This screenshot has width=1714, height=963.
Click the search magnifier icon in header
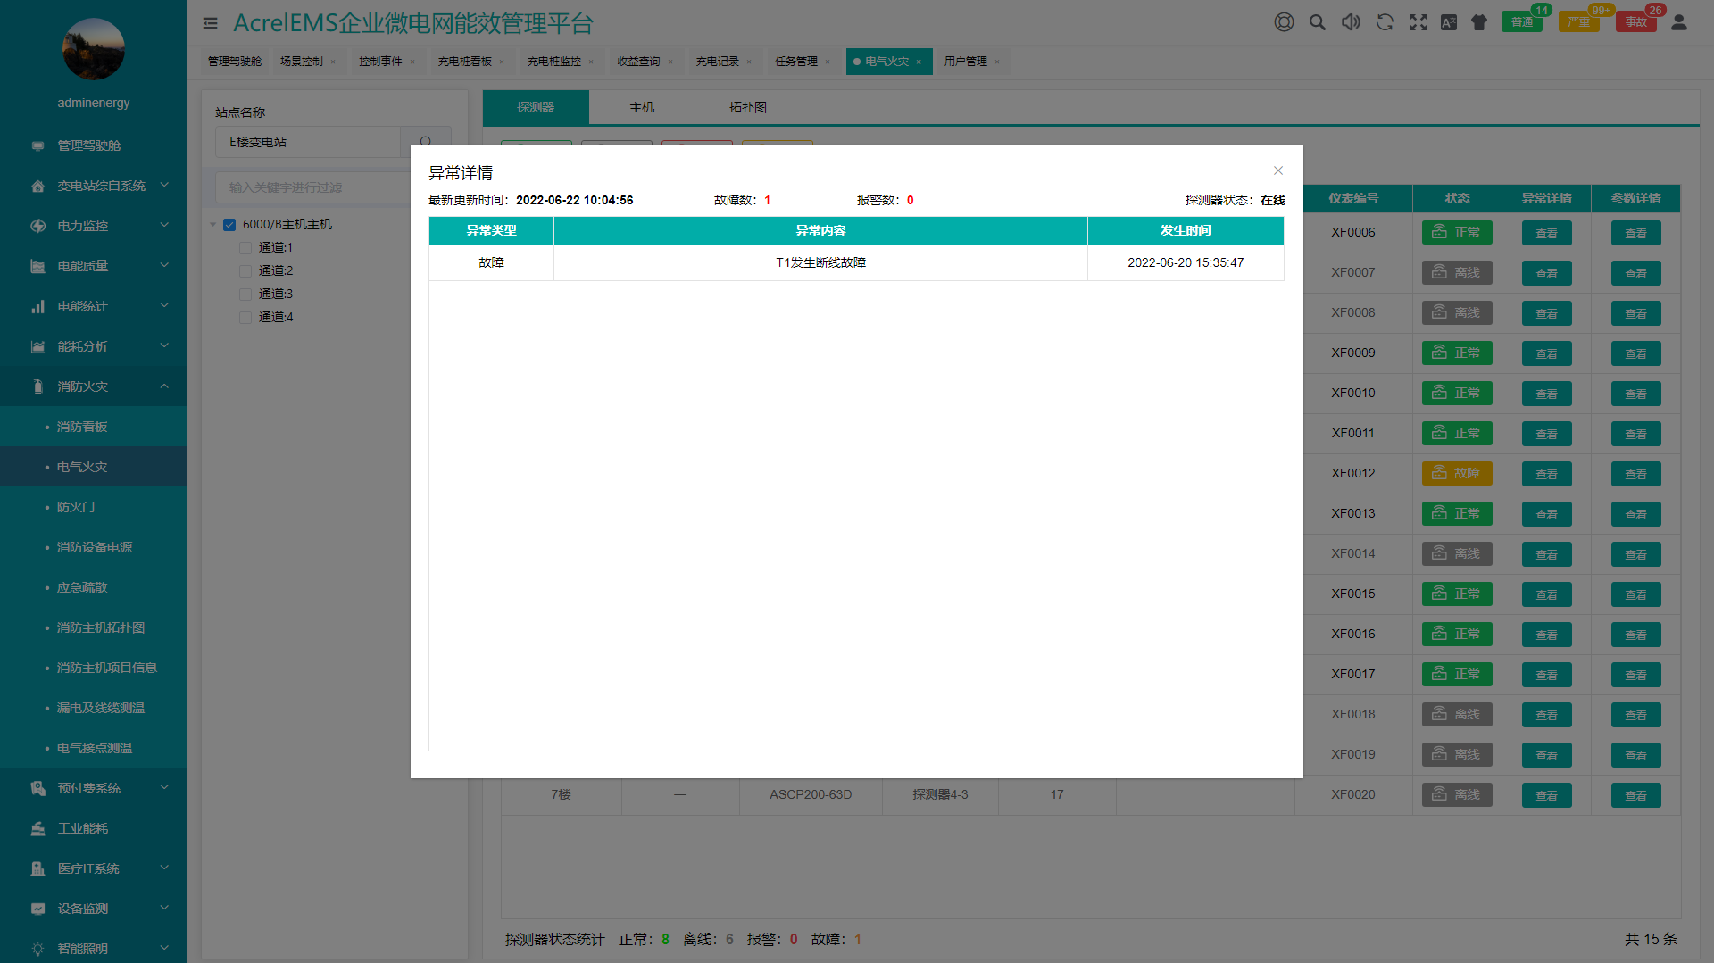[1317, 22]
